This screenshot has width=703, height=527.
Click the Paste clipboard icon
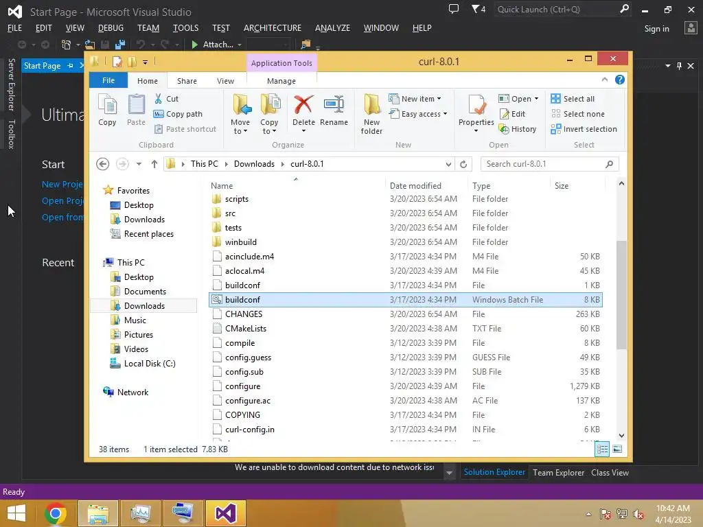(x=137, y=110)
